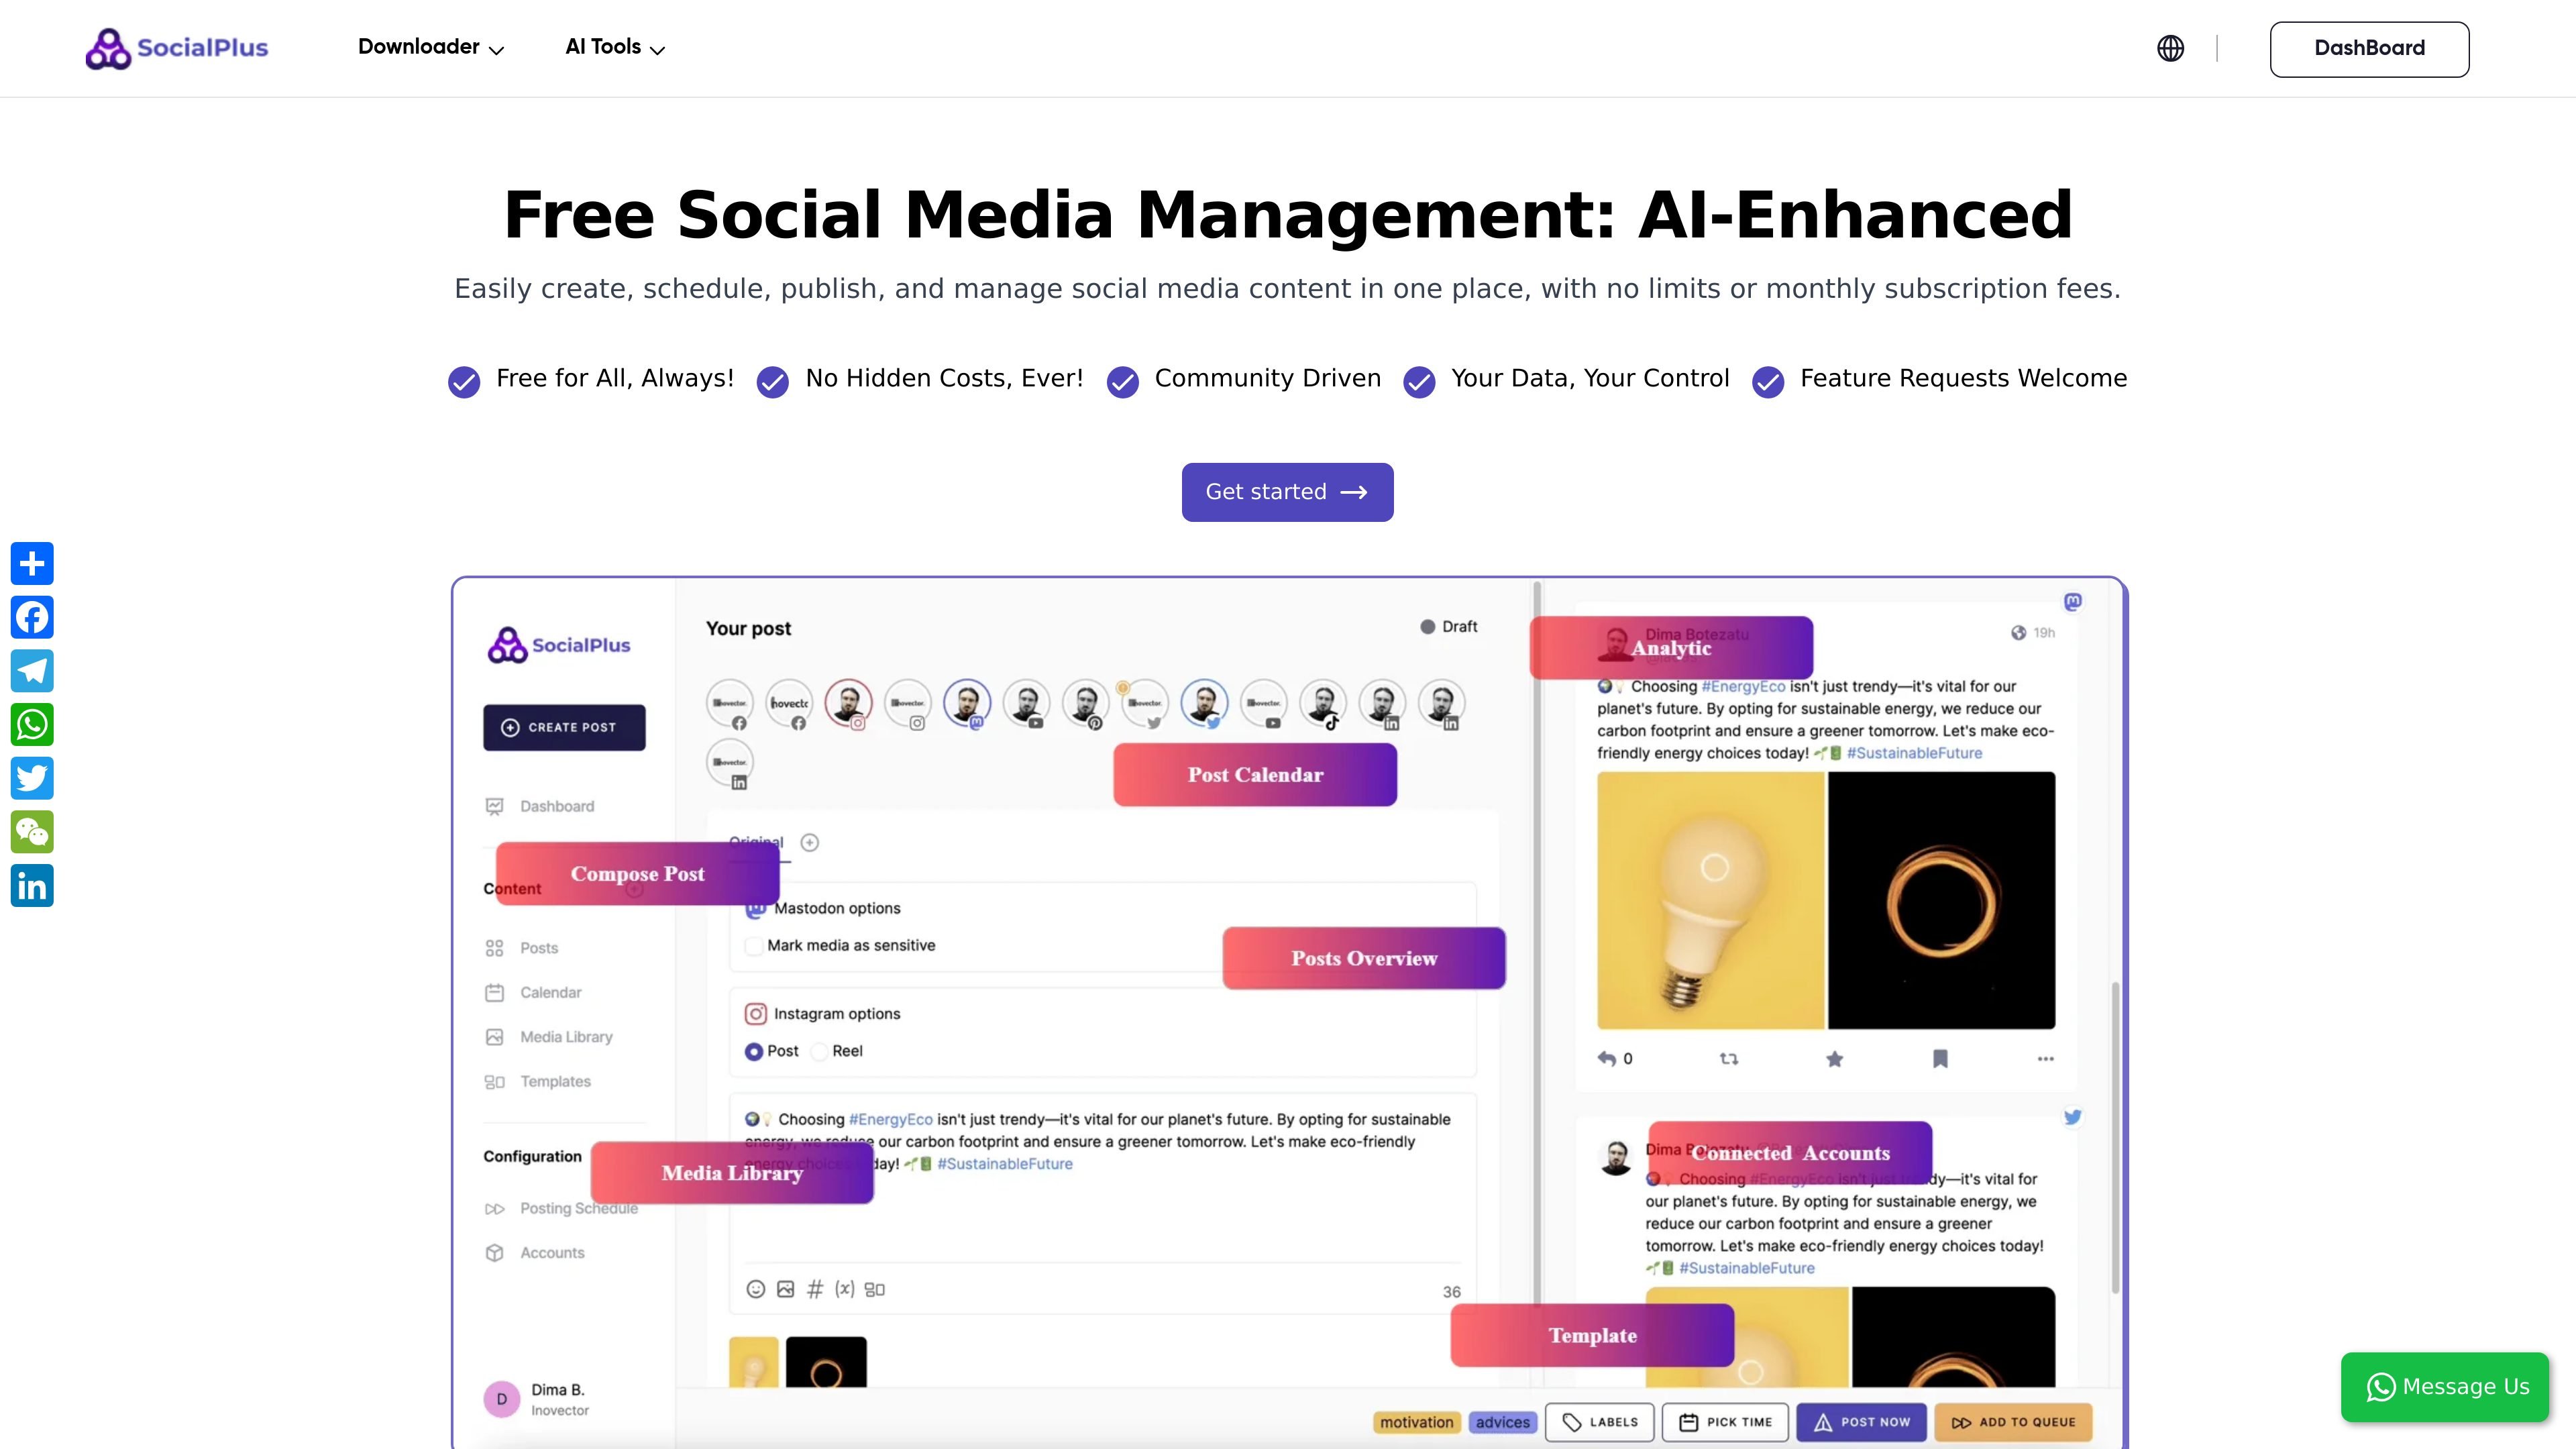Click the Template feature badge
The height and width of the screenshot is (1449, 2576).
click(x=1592, y=1335)
